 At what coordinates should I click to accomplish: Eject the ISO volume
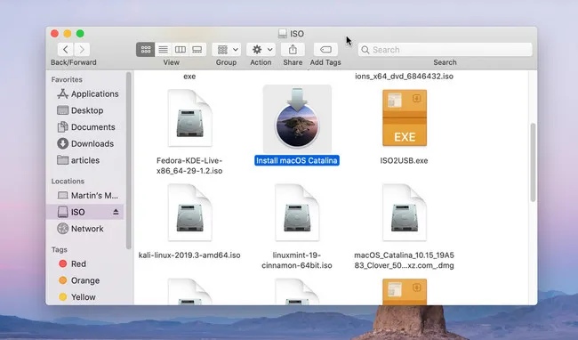[x=116, y=212]
